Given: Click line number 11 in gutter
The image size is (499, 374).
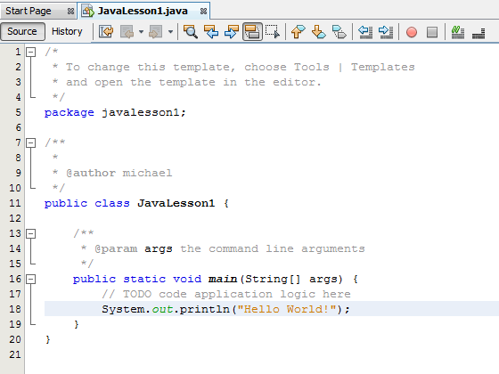Looking at the screenshot, I should (15, 203).
